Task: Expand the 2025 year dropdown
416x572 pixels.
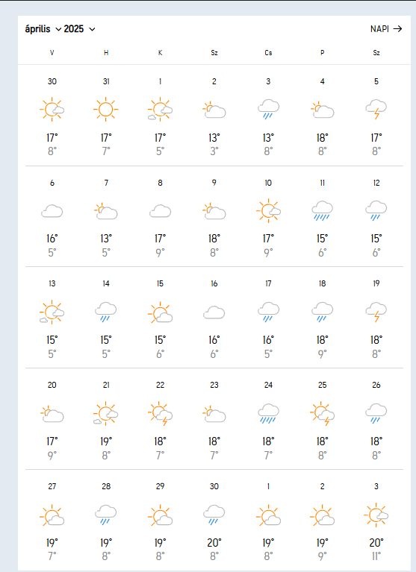Action: (79, 29)
